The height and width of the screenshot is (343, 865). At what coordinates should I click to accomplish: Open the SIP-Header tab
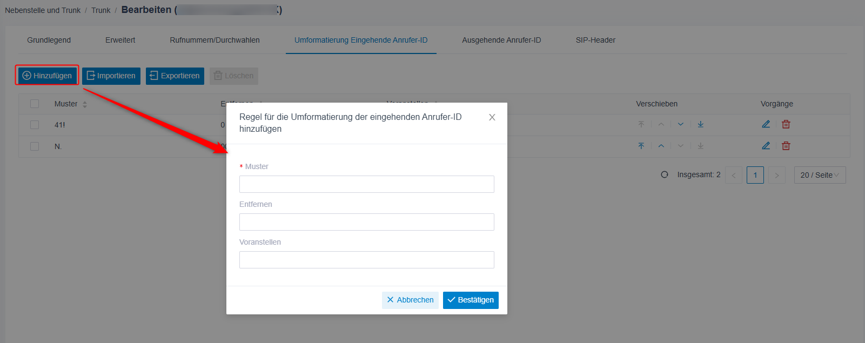595,40
